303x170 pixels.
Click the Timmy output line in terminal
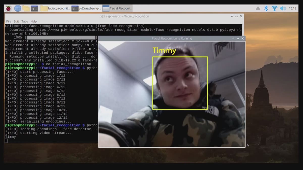(10, 137)
